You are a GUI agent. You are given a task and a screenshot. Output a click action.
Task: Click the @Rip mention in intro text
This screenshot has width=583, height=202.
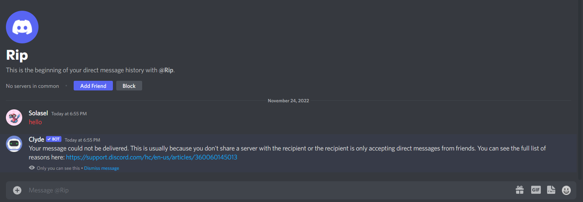(x=166, y=70)
